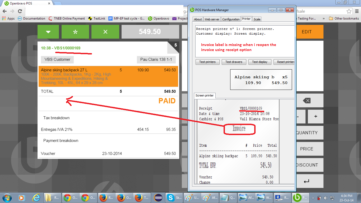Click the Reset printers button
This screenshot has height=203, width=361.
point(284,62)
